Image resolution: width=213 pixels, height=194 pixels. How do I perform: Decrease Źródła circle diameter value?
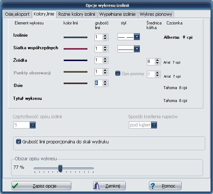pyautogui.click(x=157, y=63)
